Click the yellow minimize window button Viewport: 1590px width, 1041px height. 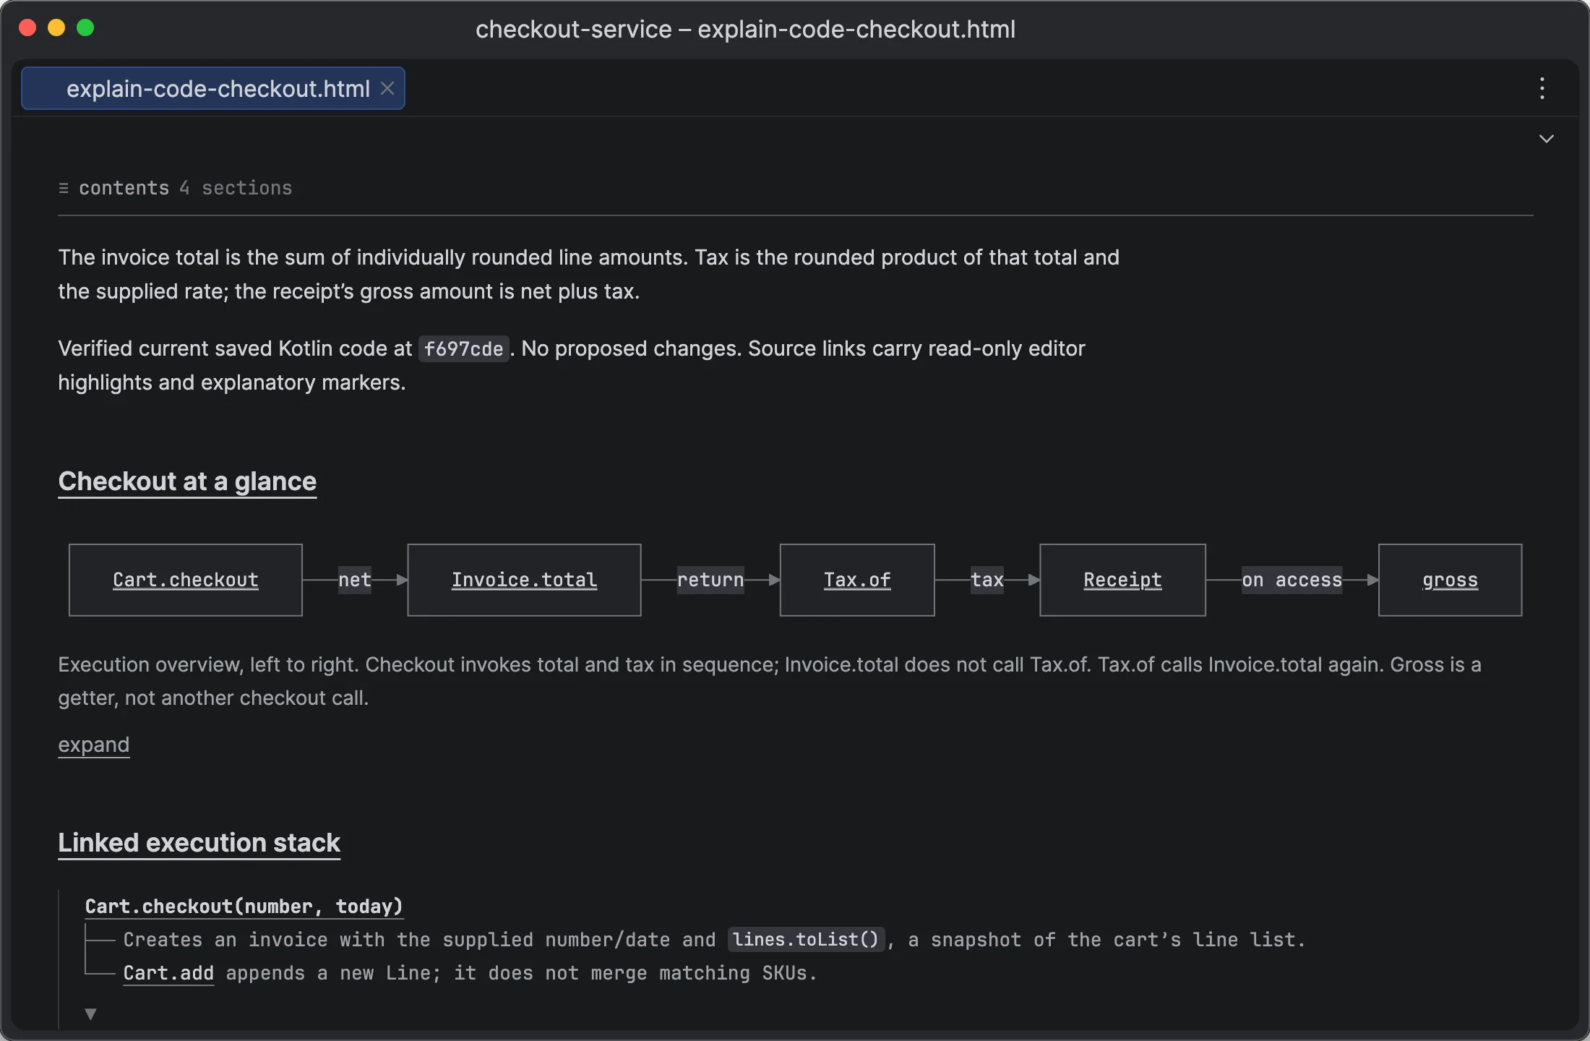56,27
